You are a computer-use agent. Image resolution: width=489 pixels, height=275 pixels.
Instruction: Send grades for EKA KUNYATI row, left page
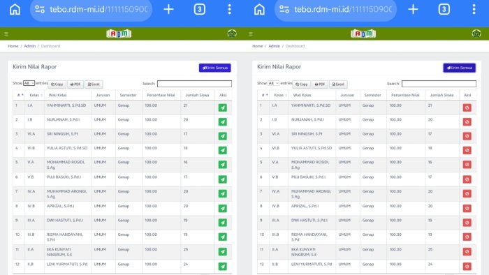click(222, 252)
